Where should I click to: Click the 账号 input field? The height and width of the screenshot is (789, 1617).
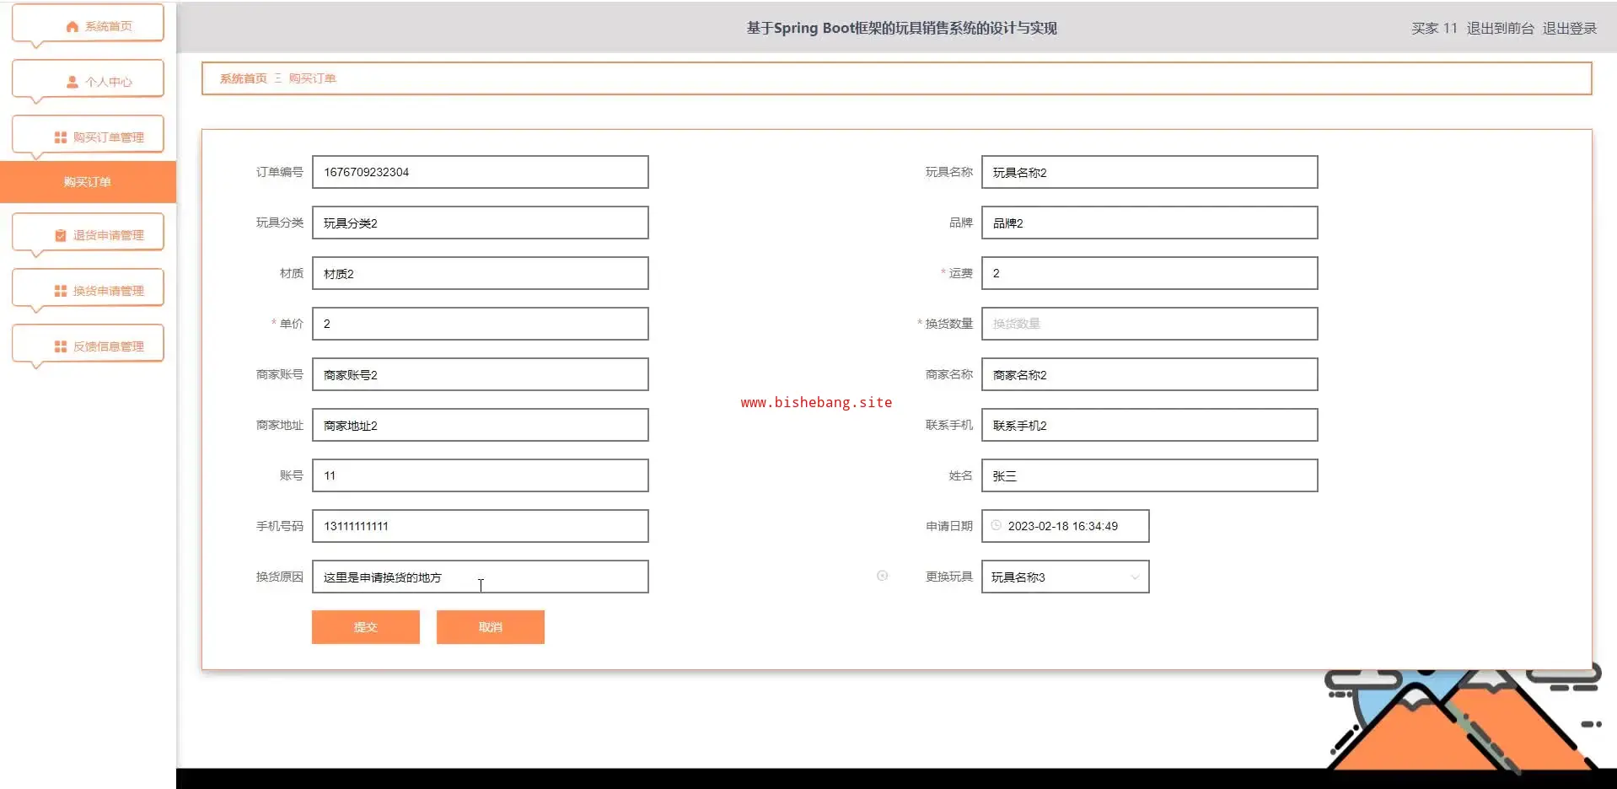click(x=481, y=475)
